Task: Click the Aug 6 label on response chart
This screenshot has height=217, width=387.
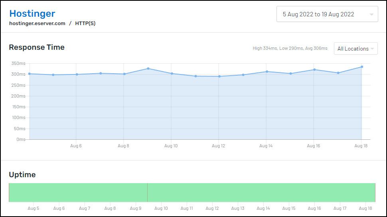Action: 76,146
